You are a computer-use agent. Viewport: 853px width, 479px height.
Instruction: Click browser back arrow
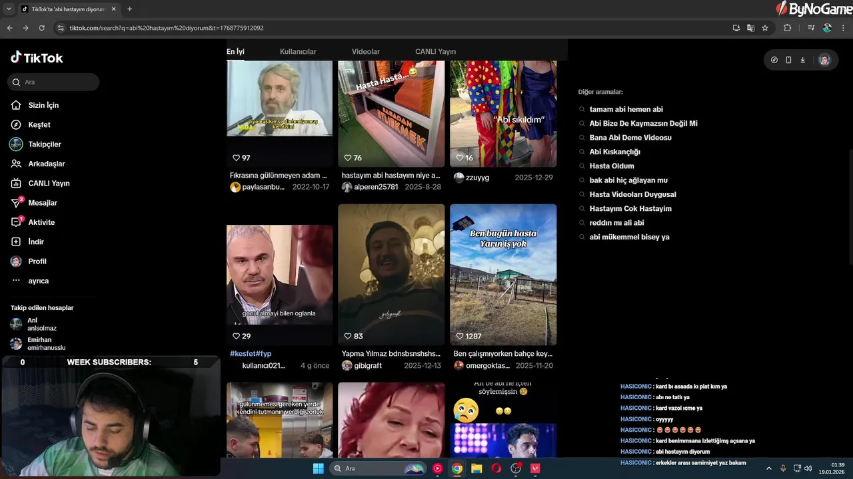coord(9,28)
